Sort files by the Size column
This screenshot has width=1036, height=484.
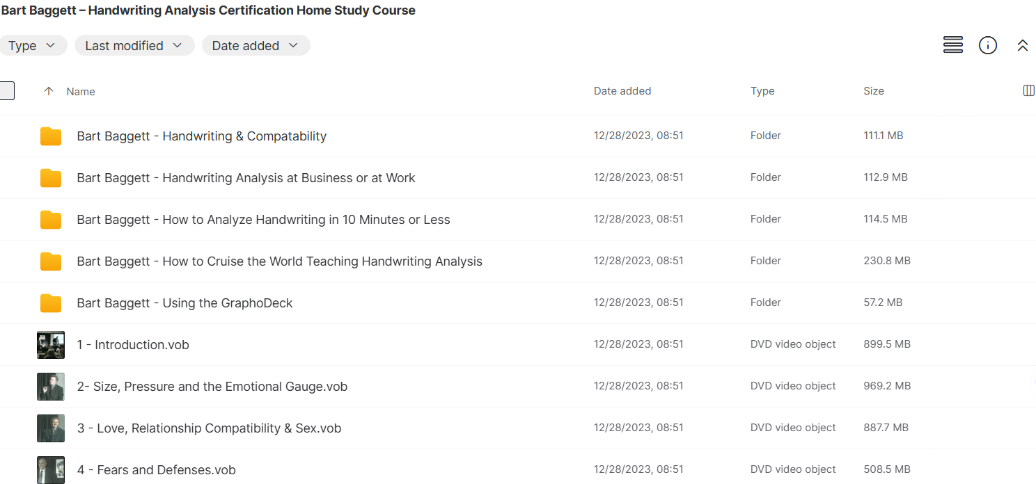(874, 90)
